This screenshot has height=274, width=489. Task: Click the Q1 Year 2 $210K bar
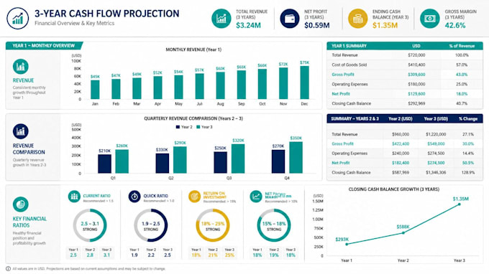[x=104, y=164]
